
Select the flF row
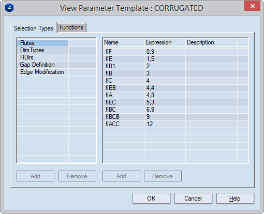tap(175, 52)
